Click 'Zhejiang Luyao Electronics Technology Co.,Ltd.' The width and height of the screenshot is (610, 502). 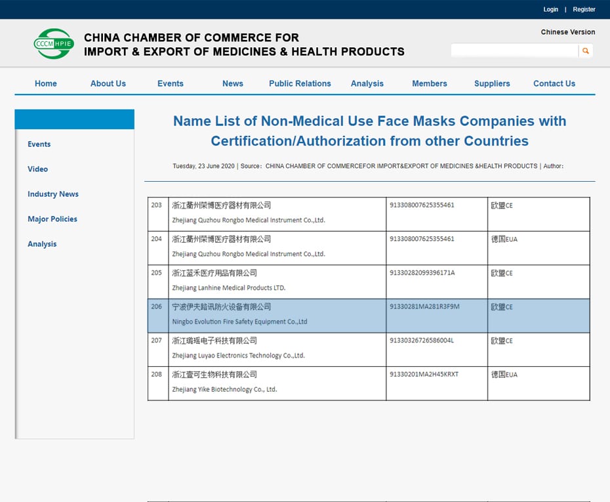[x=239, y=355]
